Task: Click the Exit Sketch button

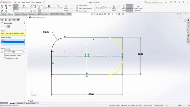Action: [16, 7]
